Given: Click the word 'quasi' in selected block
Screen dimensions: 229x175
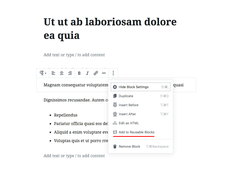Looking at the screenshot, I should tap(178, 85).
